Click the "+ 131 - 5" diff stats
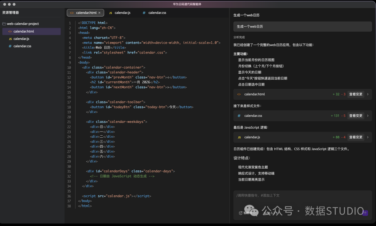376x226 pixels. pos(338,116)
